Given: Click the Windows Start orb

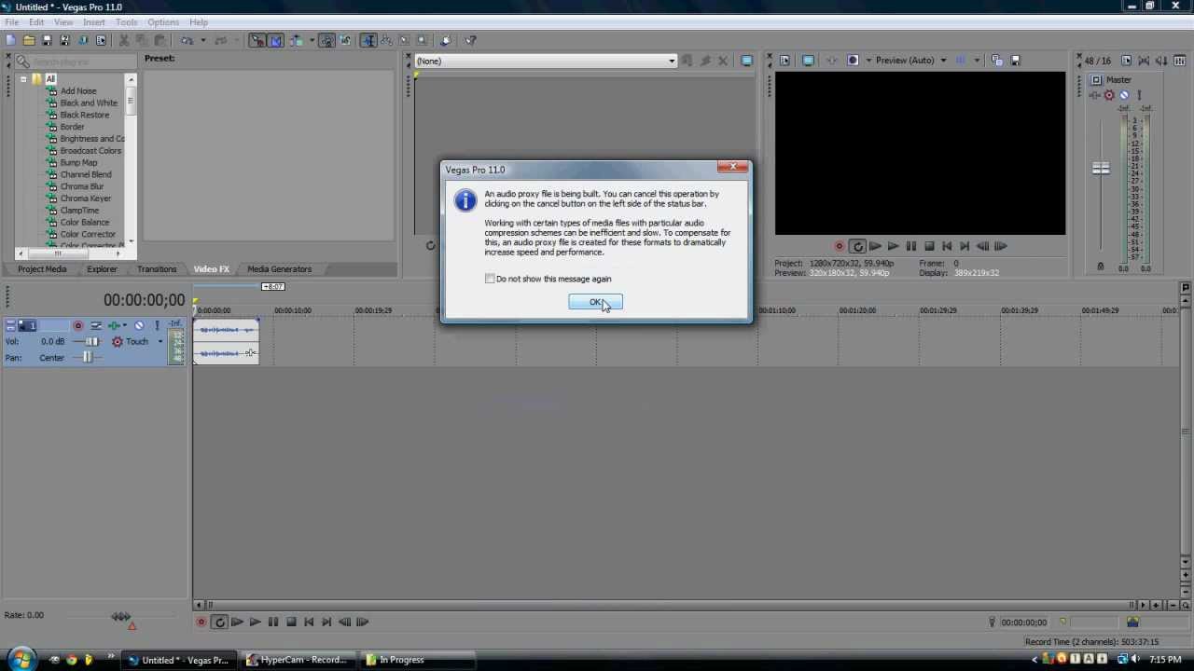Looking at the screenshot, I should [21, 660].
